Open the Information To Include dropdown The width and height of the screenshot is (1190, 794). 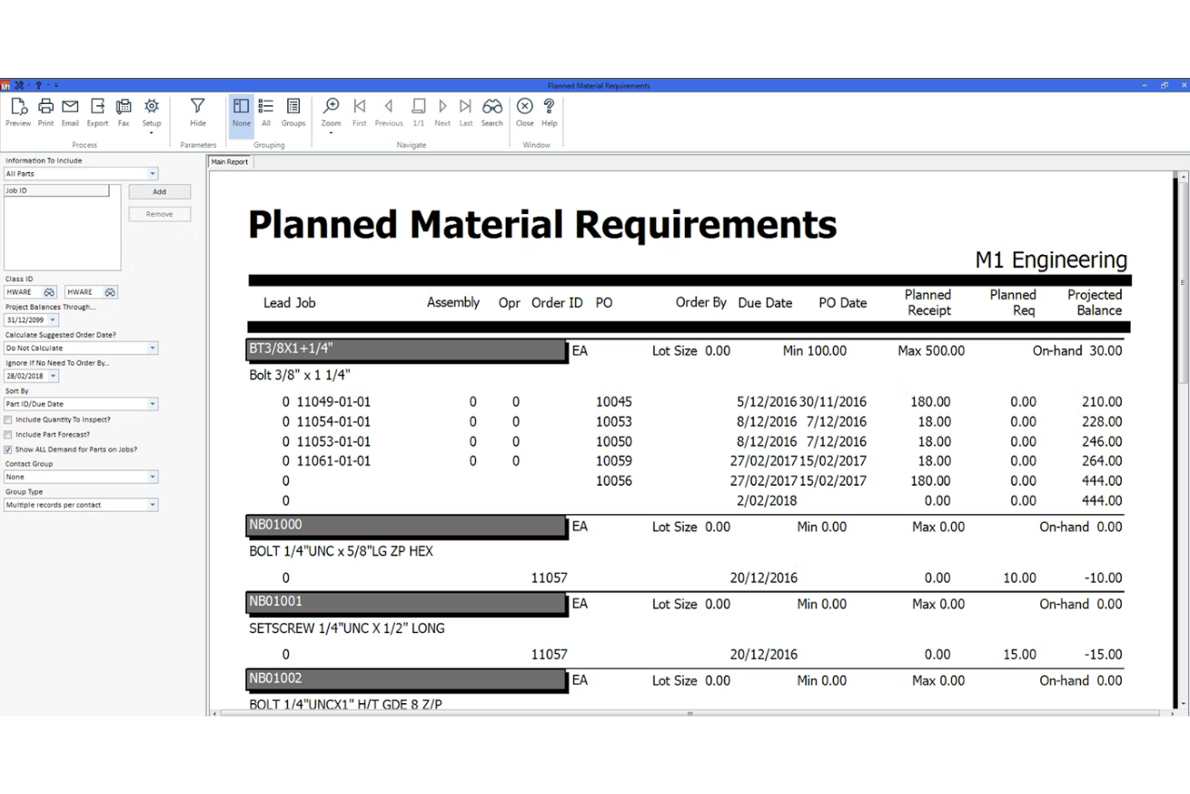(152, 173)
